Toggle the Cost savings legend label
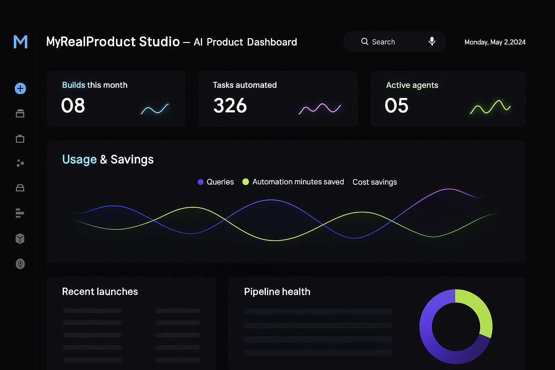555x370 pixels. click(375, 182)
